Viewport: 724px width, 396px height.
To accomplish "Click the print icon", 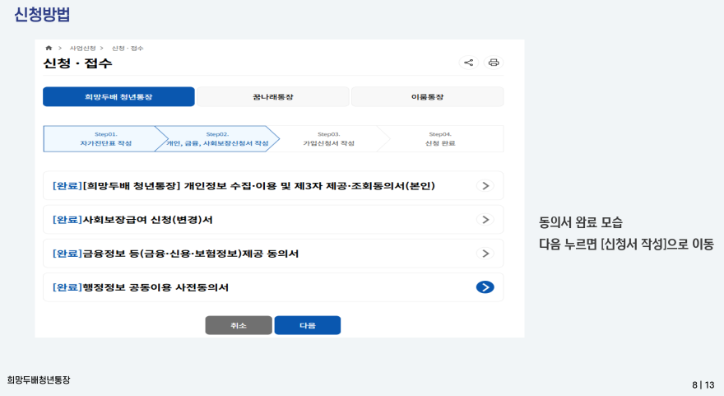I will tap(494, 63).
